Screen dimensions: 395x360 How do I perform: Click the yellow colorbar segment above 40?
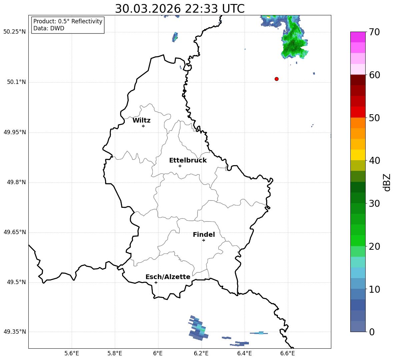(x=358, y=155)
